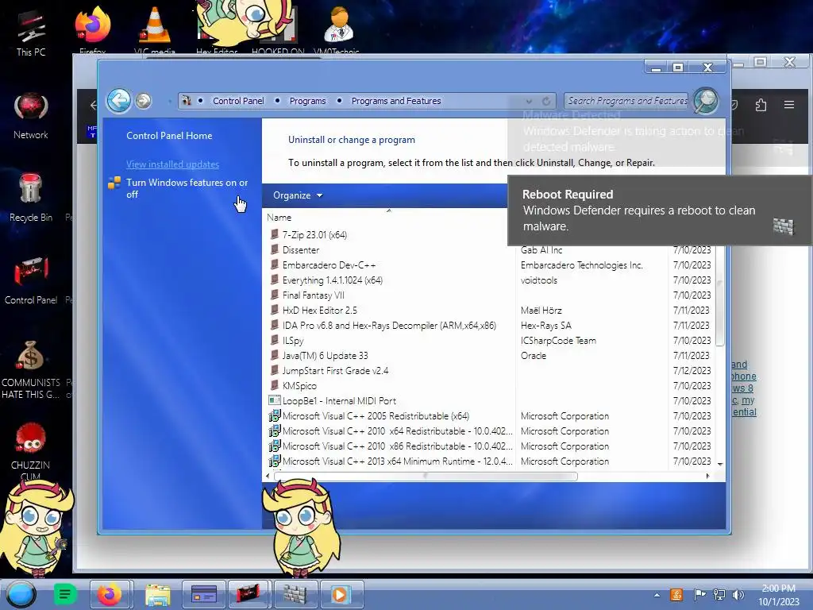
Task: Open the Firefox desktop shortcut
Action: [93, 30]
